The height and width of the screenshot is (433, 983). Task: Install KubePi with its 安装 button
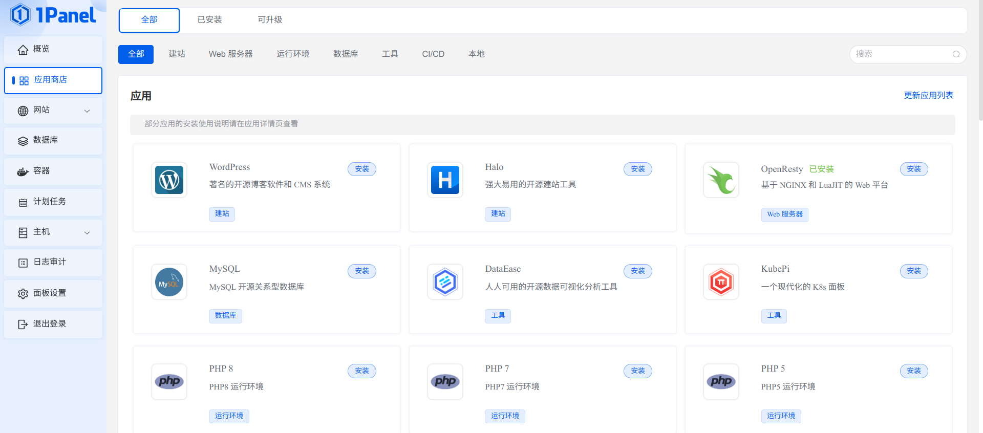coord(914,271)
